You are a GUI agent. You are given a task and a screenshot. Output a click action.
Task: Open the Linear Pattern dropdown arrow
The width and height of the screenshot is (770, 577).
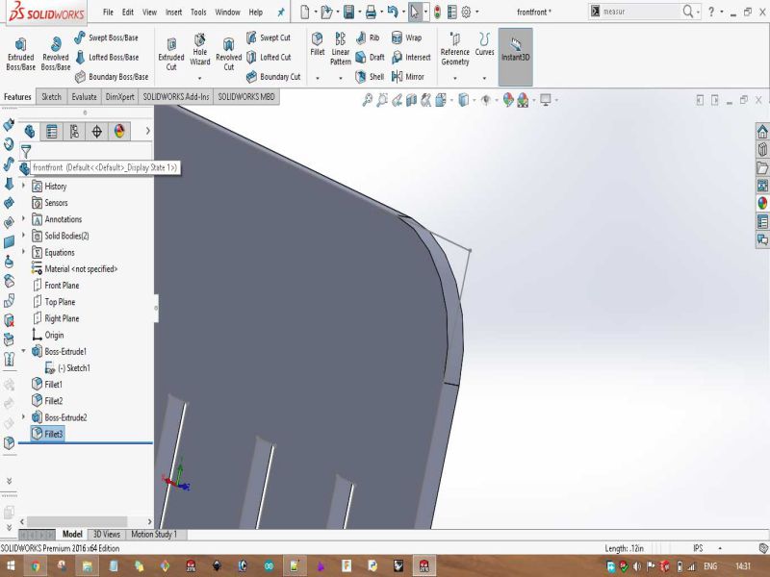pos(341,78)
